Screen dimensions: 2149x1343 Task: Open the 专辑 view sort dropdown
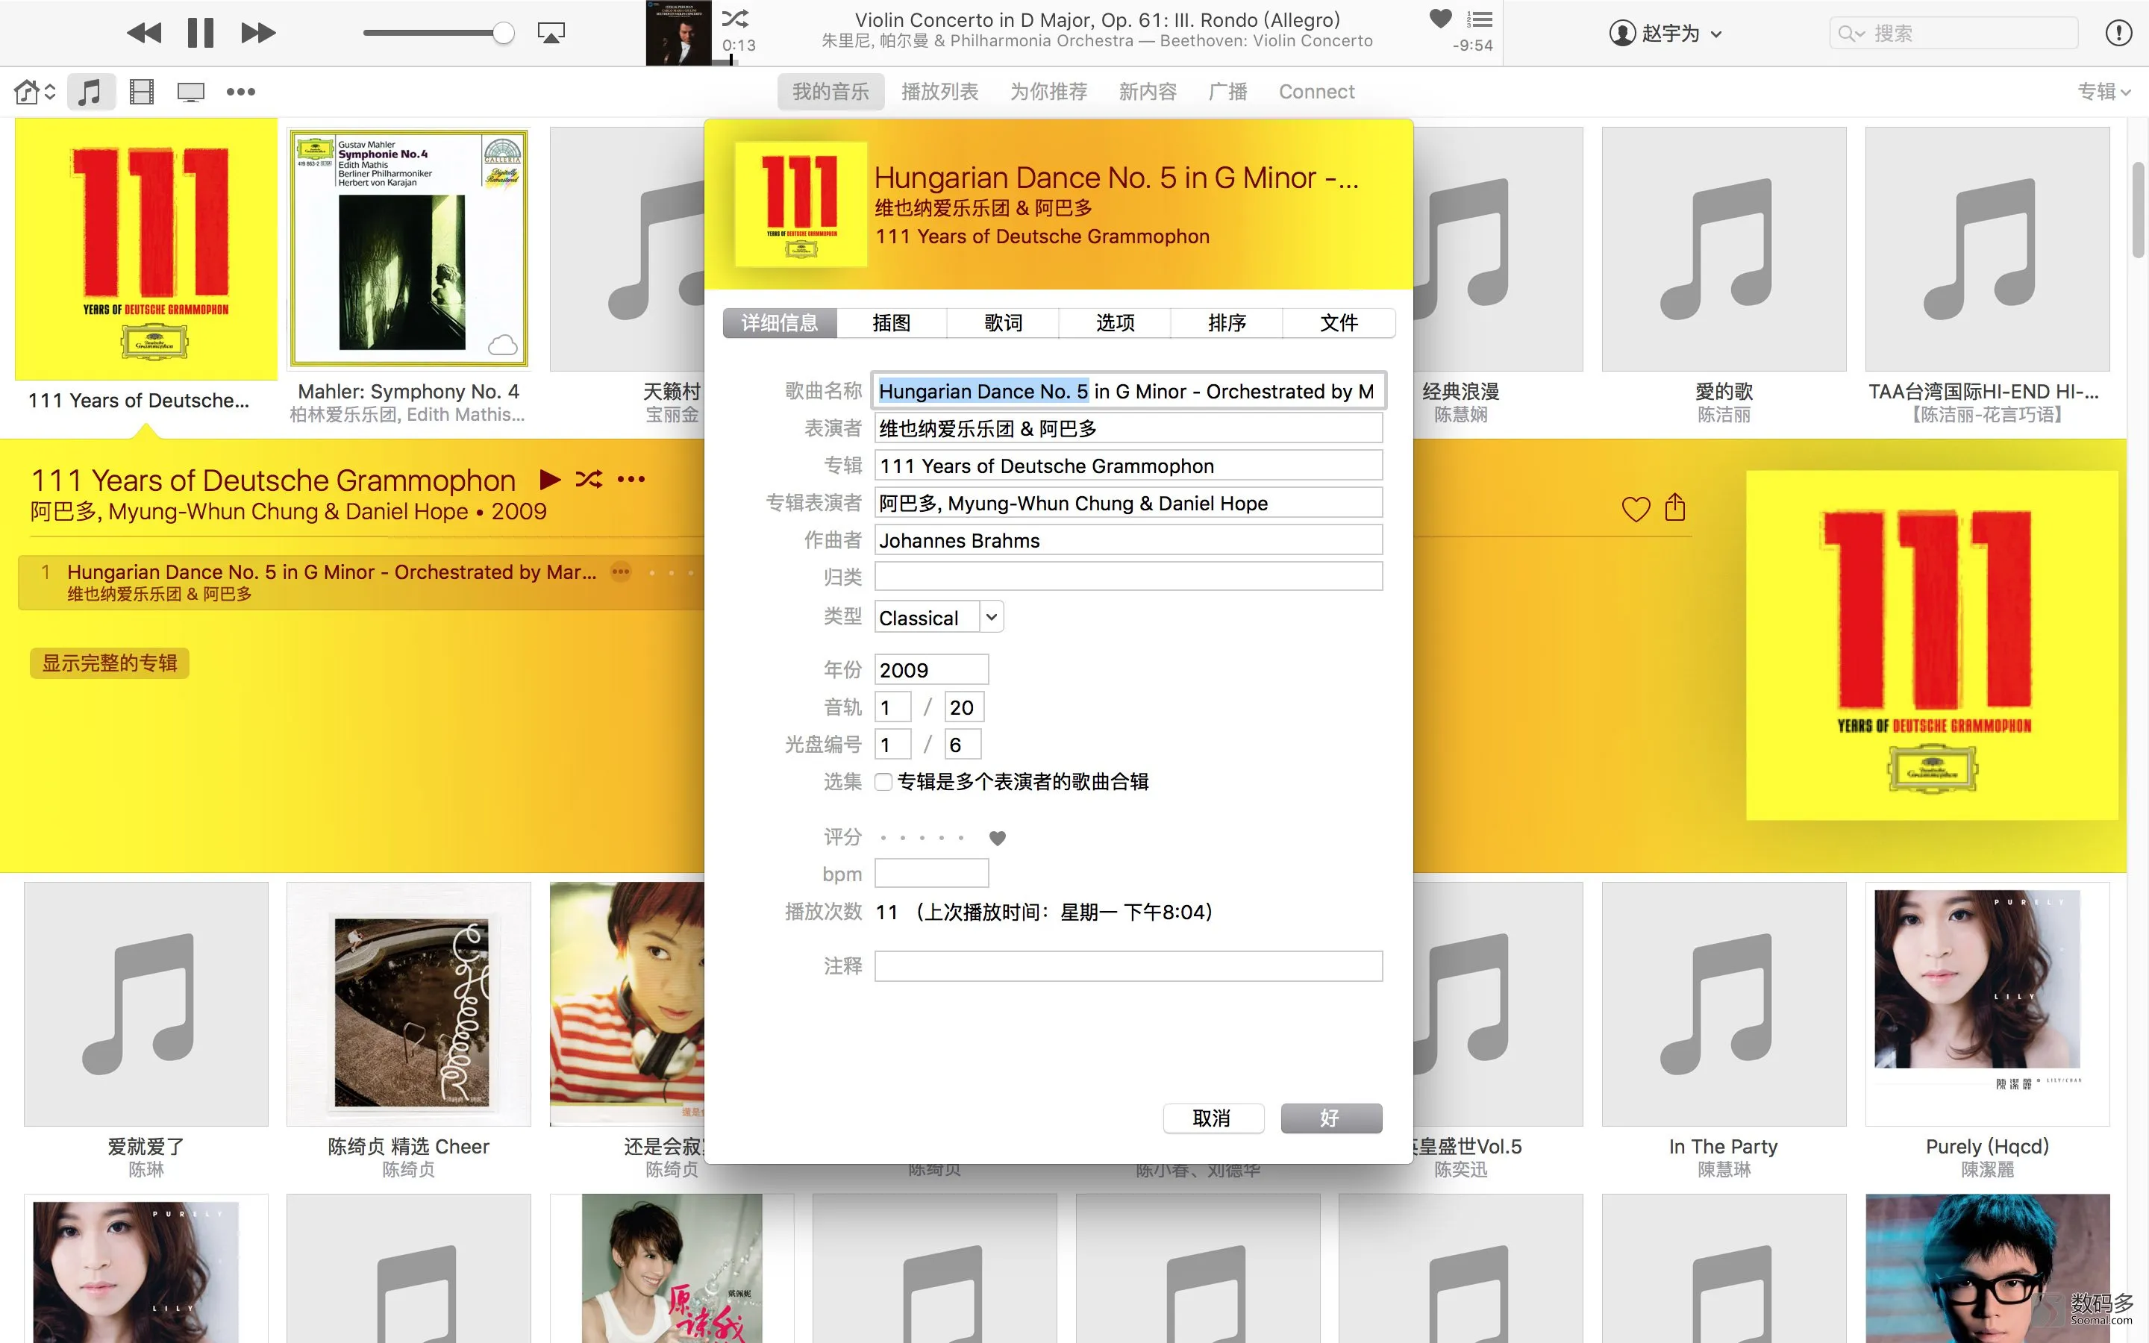(2103, 92)
